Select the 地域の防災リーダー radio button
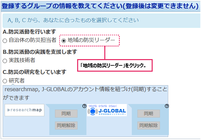Screen dimensions: 201x140 coord(64,41)
